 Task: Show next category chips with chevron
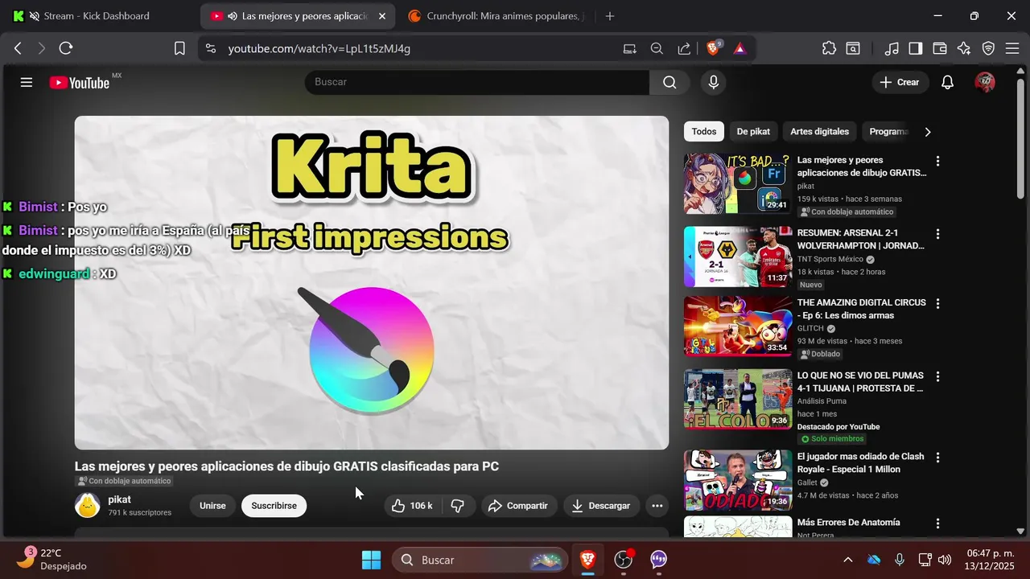coord(927,132)
